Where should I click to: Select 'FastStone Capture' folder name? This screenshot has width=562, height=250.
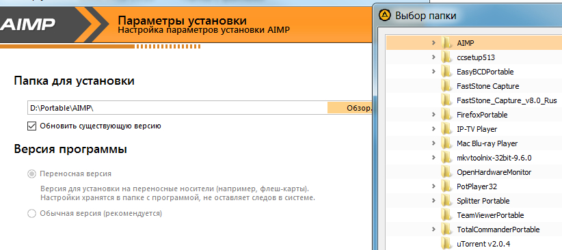[487, 86]
